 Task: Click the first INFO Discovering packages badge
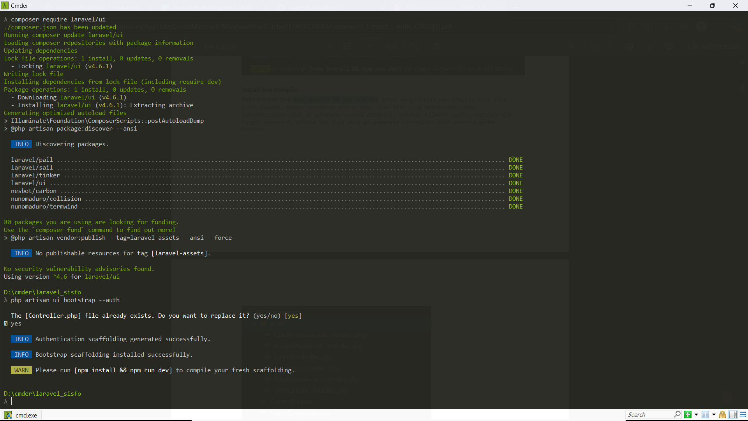(x=21, y=144)
